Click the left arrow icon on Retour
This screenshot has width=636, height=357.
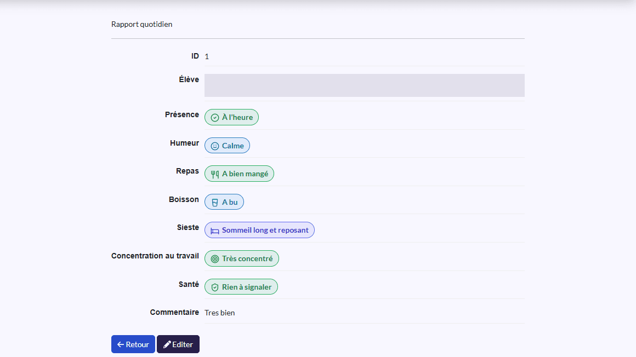point(121,344)
